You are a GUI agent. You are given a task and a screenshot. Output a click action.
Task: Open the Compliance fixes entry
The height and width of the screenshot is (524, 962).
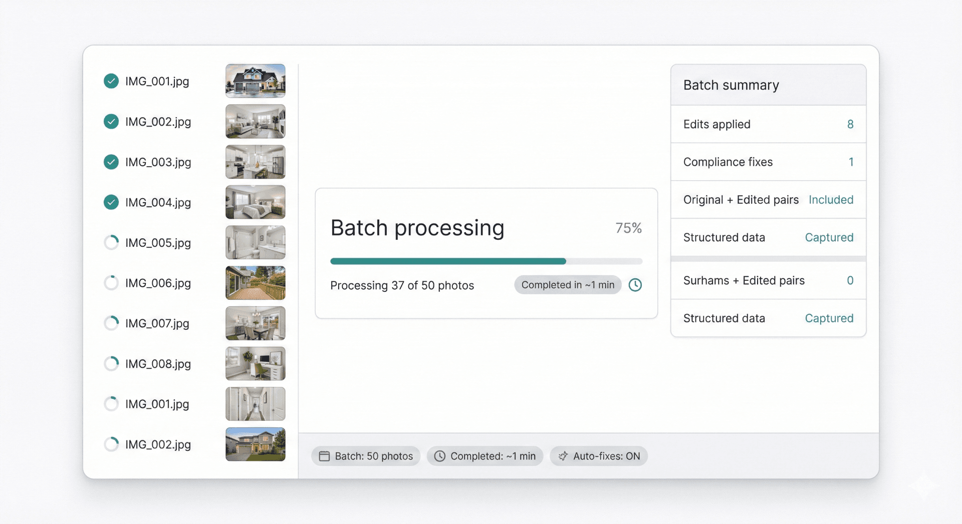point(768,162)
